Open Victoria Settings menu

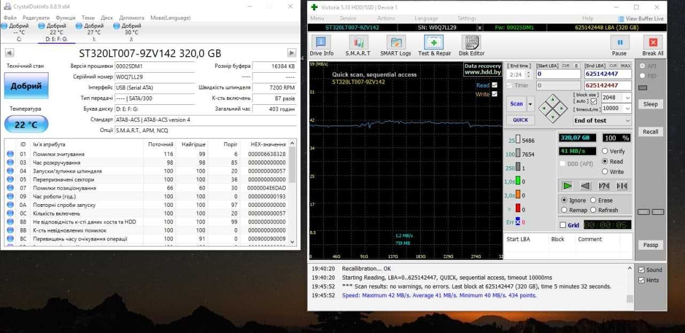(467, 18)
